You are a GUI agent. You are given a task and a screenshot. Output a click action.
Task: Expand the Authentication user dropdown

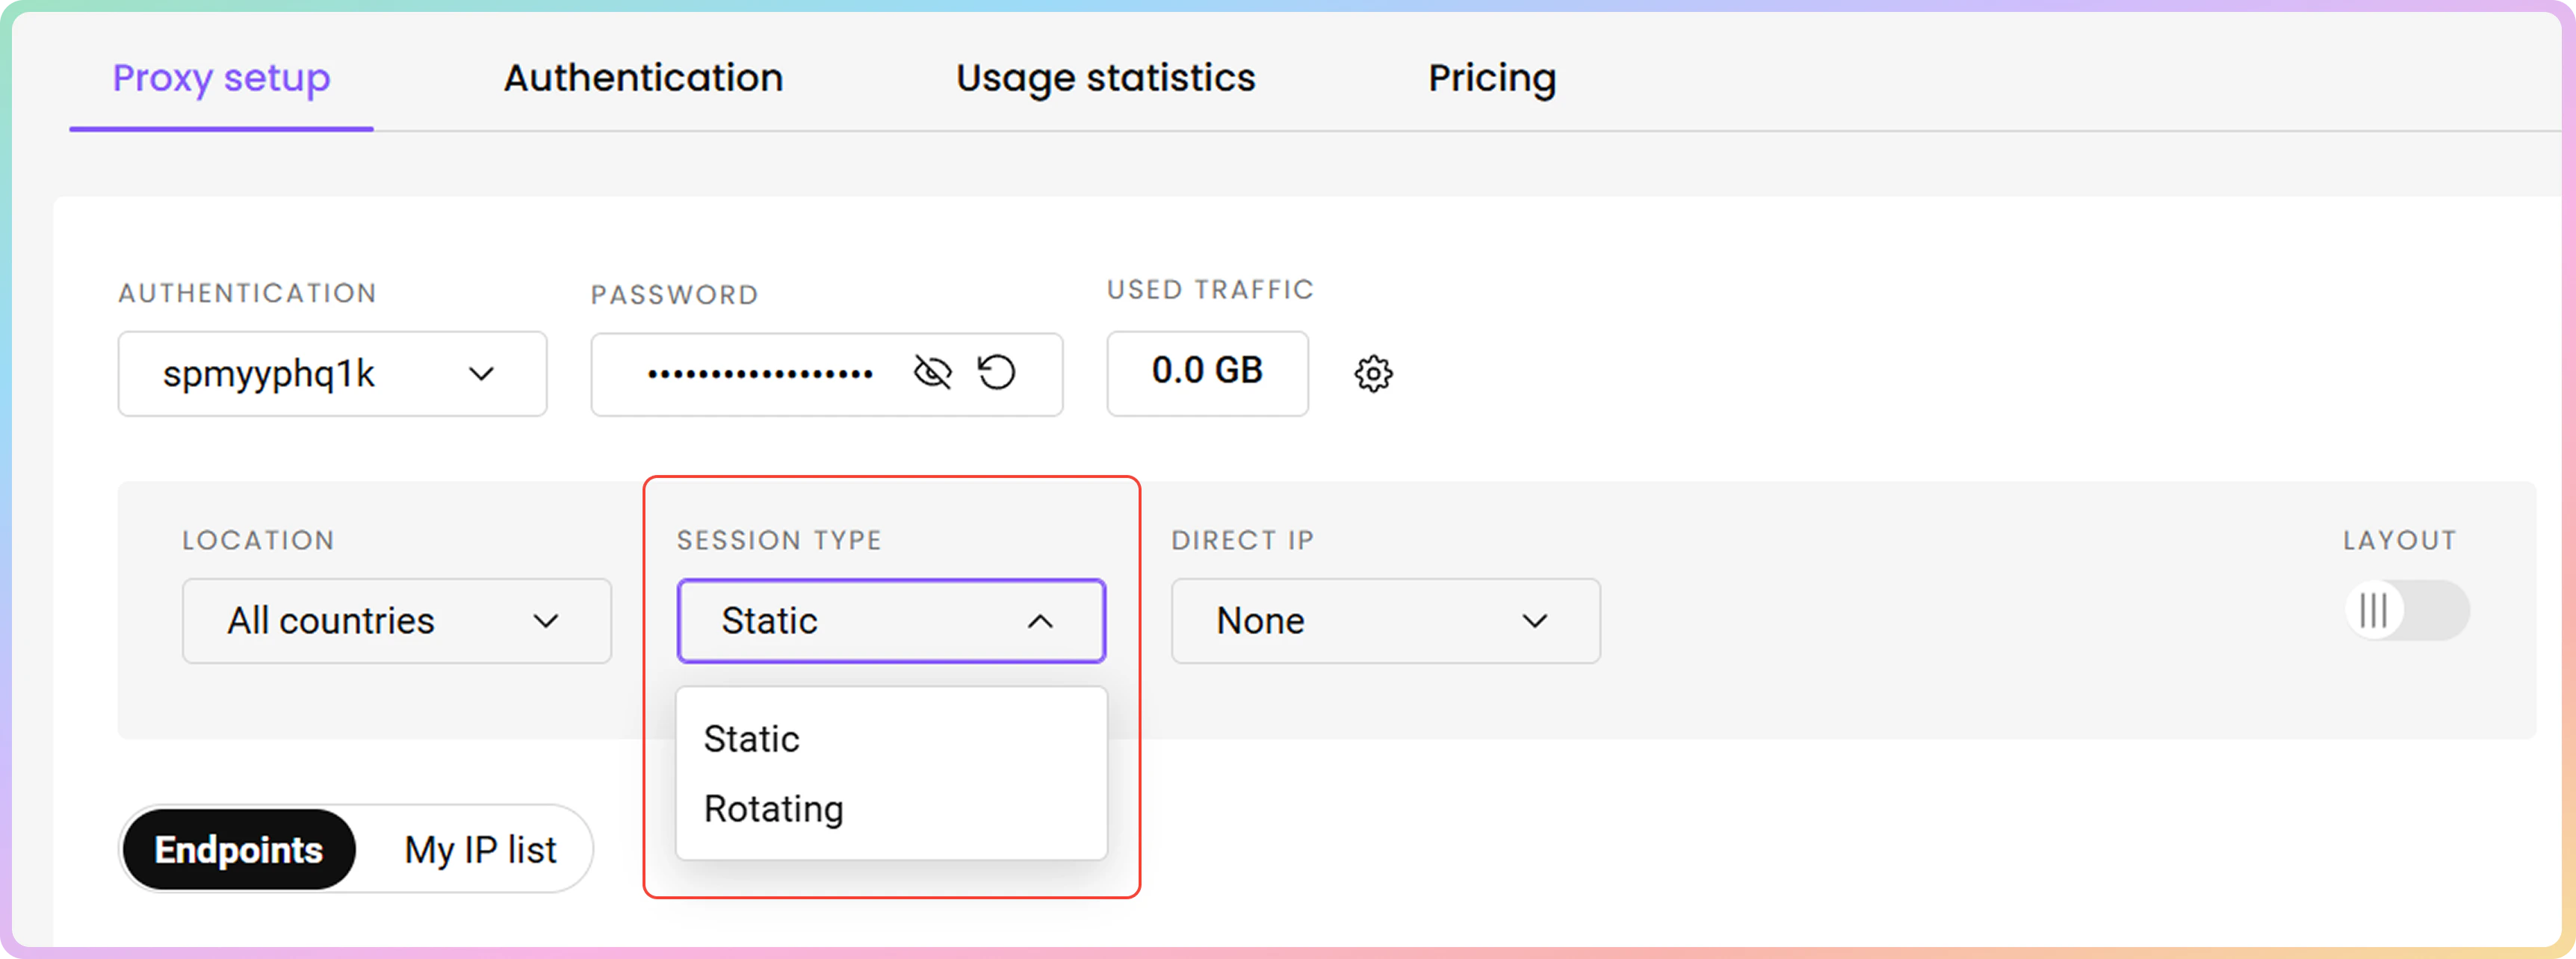pyautogui.click(x=332, y=374)
